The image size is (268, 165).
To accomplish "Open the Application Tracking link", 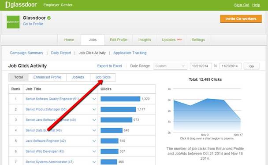I will coord(130,53).
